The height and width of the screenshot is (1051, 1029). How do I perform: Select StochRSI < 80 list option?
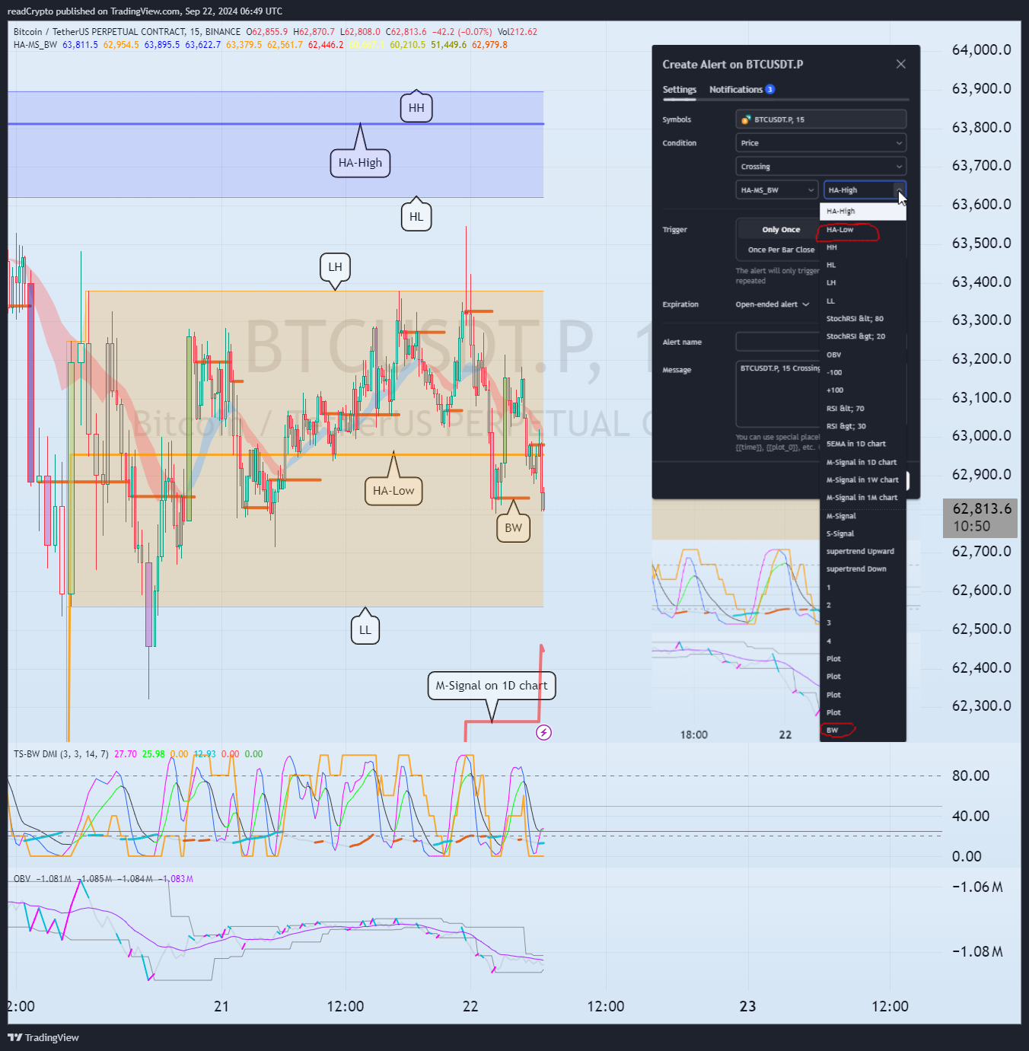pyautogui.click(x=863, y=319)
